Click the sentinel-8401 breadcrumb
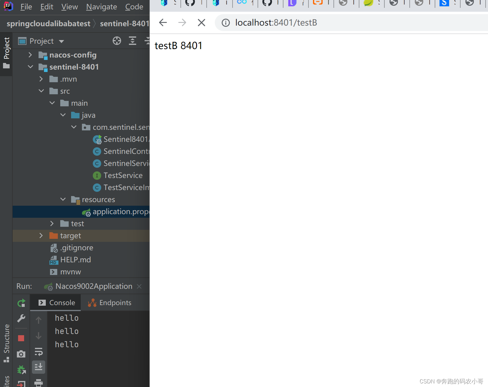This screenshot has height=387, width=488. pos(124,23)
